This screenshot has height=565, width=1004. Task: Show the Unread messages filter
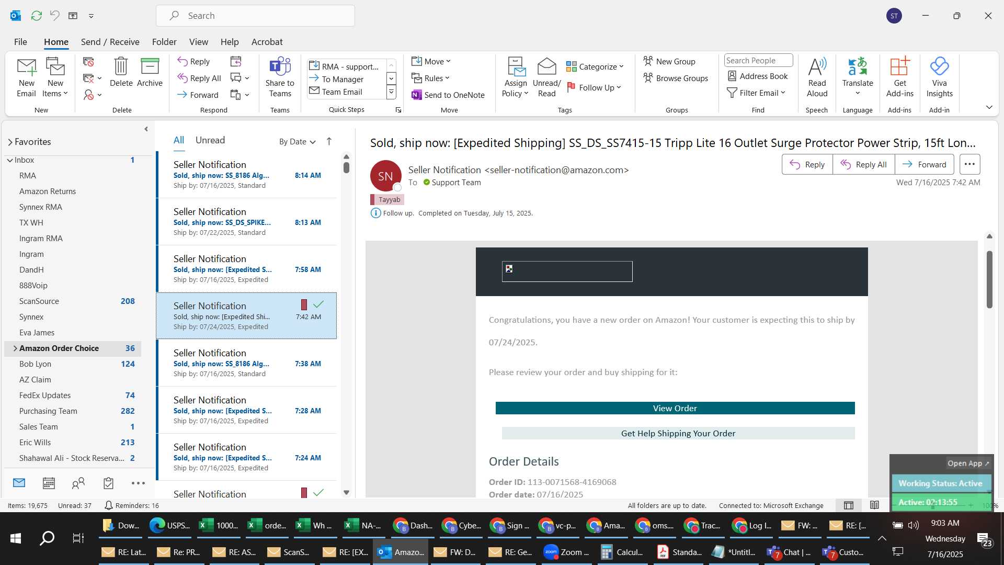click(x=210, y=140)
